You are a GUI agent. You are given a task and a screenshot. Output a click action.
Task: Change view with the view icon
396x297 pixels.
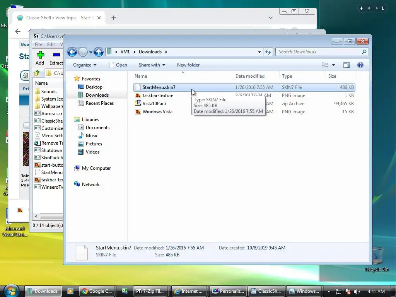click(325, 65)
